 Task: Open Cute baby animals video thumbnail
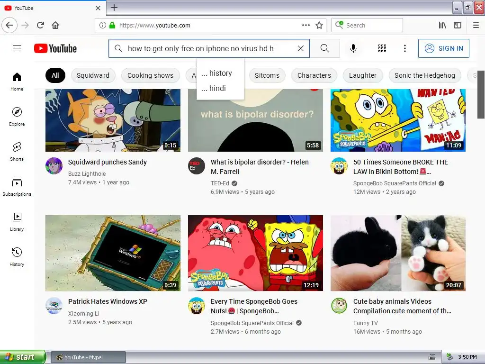point(398,253)
